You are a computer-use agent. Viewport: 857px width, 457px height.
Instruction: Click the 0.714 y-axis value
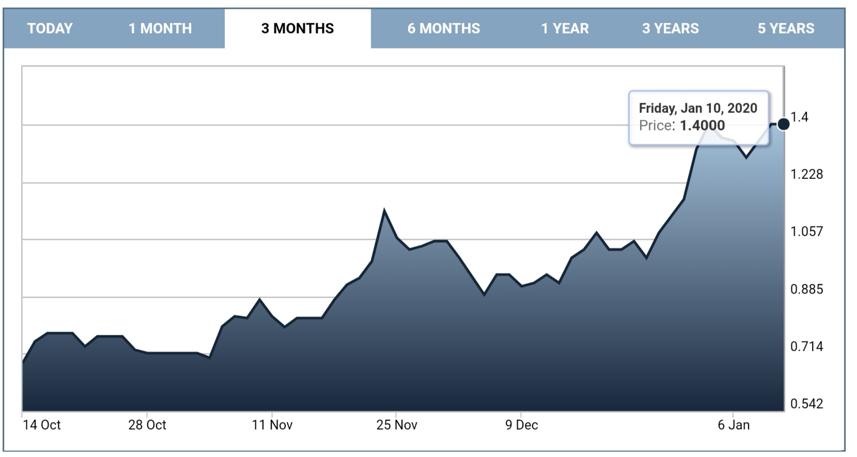(806, 347)
